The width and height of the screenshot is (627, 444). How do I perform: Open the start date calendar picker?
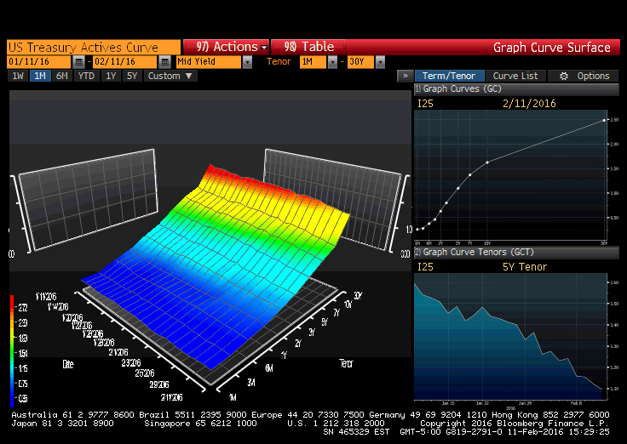(x=78, y=62)
